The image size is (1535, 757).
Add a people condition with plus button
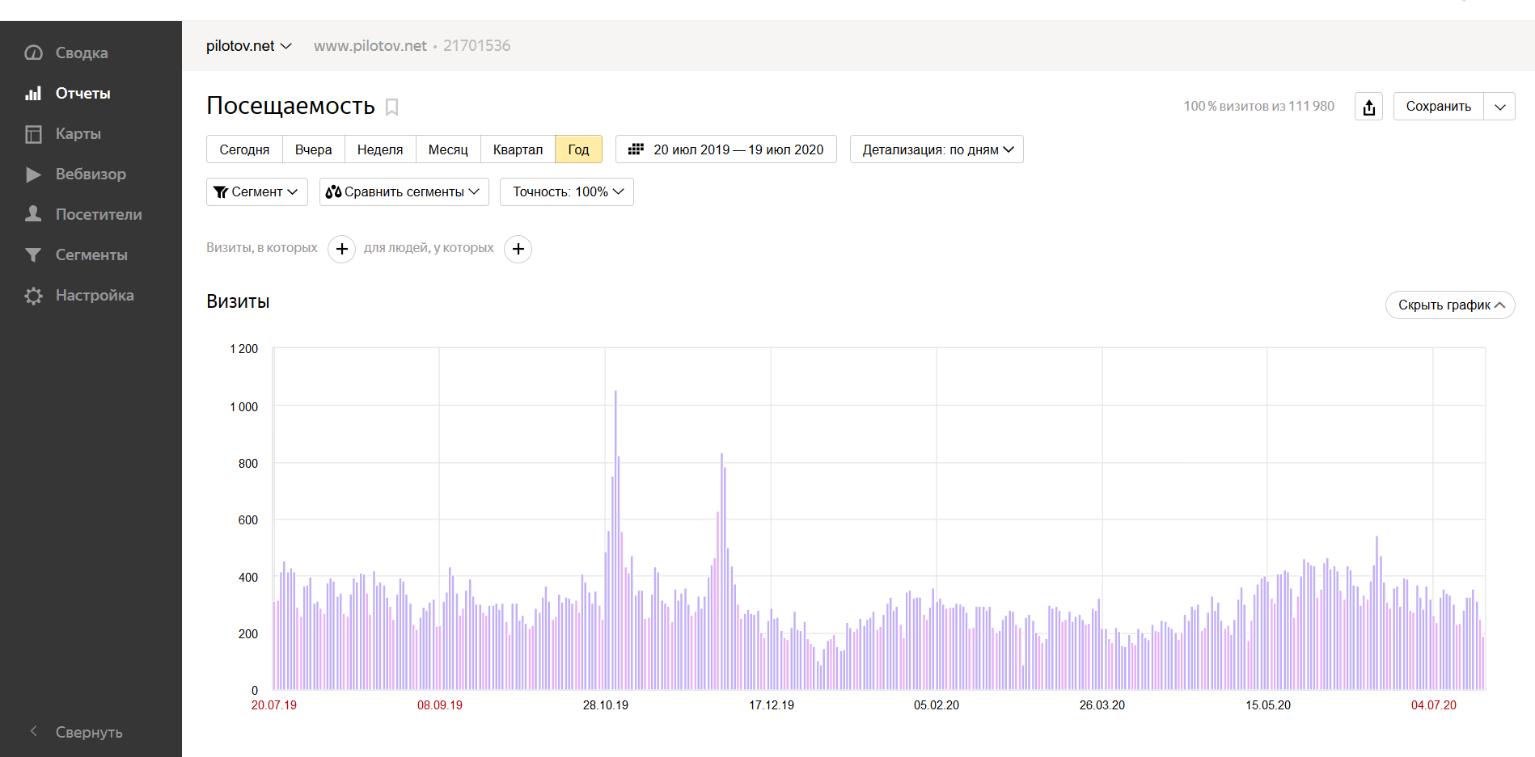point(518,249)
